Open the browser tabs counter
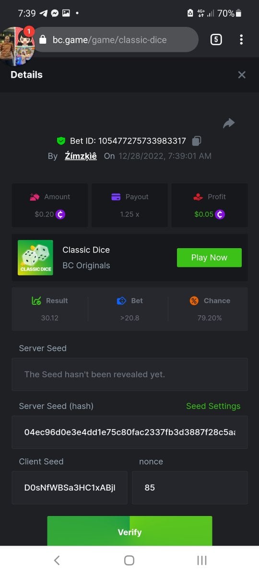Image resolution: width=259 pixels, height=576 pixels. [x=216, y=39]
